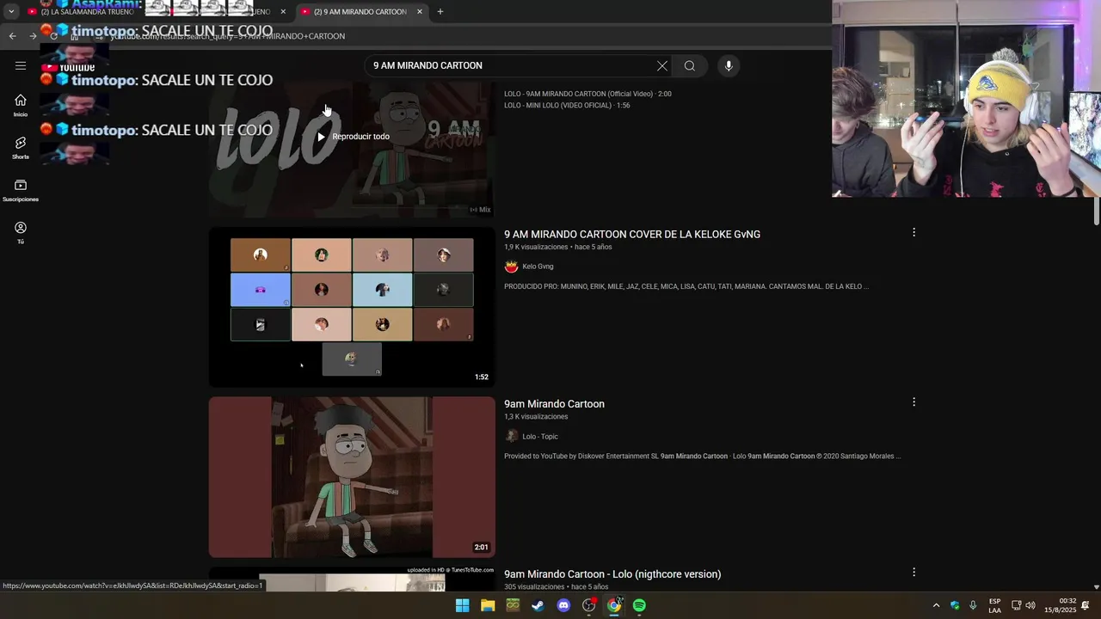This screenshot has width=1101, height=619.
Task: Open options menu for the nigthcore version video
Action: [x=913, y=572]
